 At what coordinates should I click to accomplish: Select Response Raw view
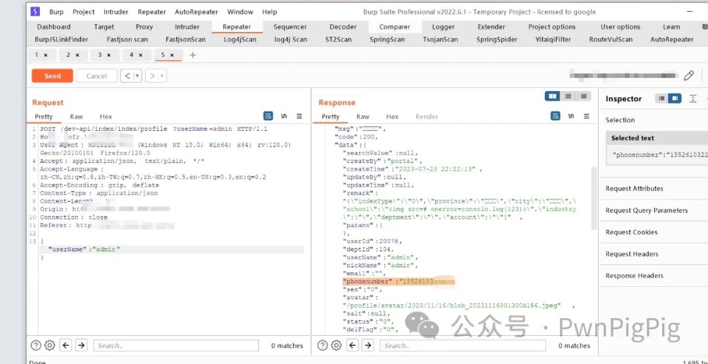(363, 117)
